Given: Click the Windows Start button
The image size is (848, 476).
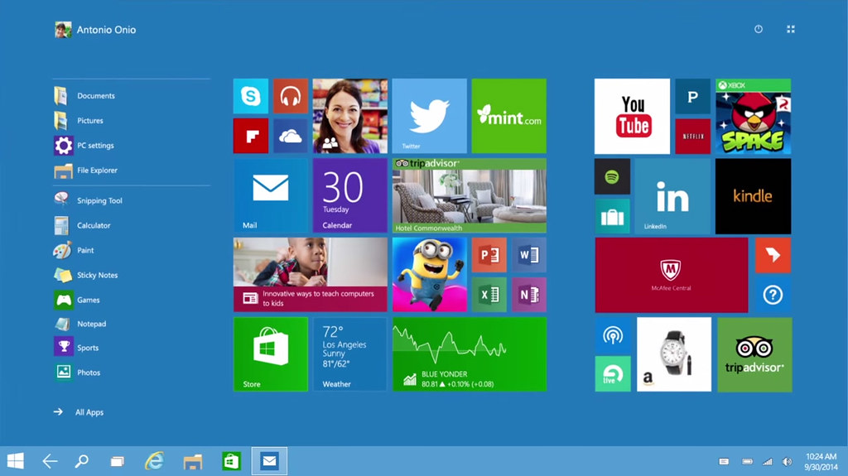Looking at the screenshot, I should [16, 461].
